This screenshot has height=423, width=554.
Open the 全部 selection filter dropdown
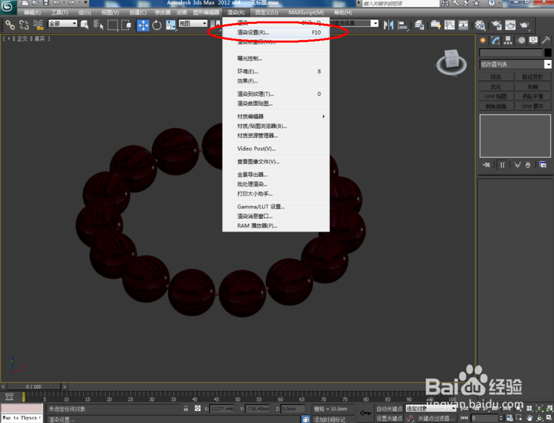point(63,24)
